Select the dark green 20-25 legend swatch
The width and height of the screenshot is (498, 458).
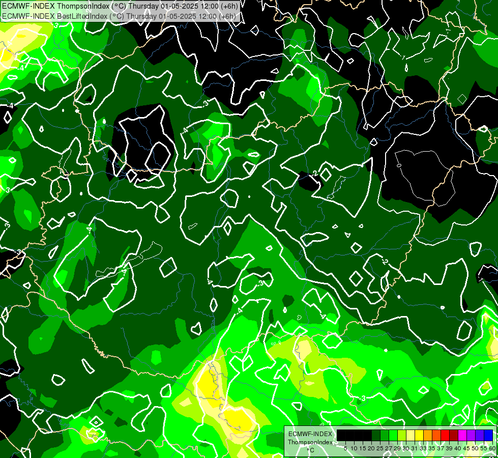coord(376,435)
